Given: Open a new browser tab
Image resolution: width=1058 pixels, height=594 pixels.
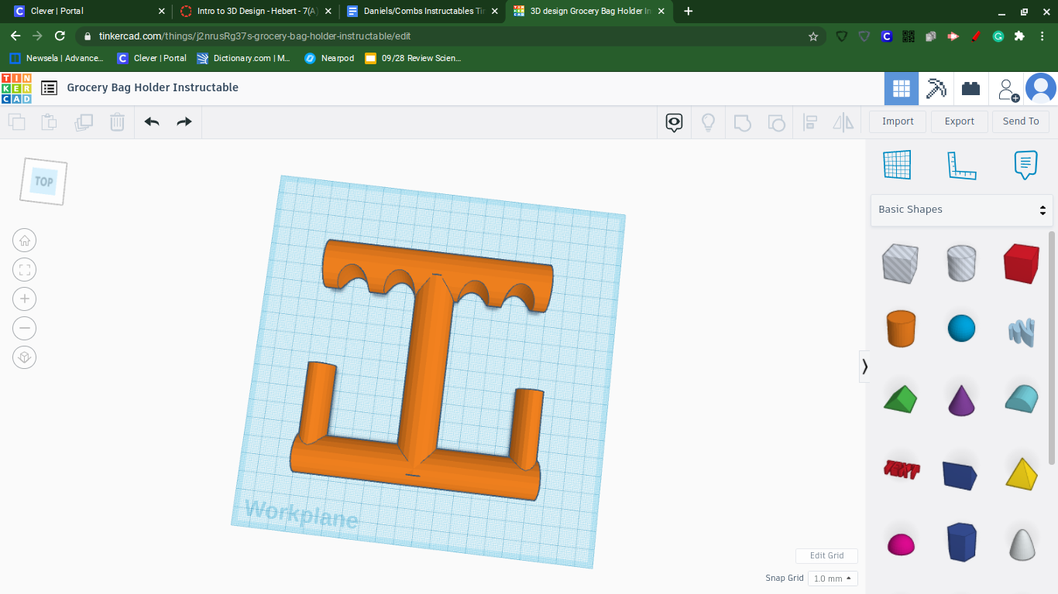Looking at the screenshot, I should [x=689, y=12].
